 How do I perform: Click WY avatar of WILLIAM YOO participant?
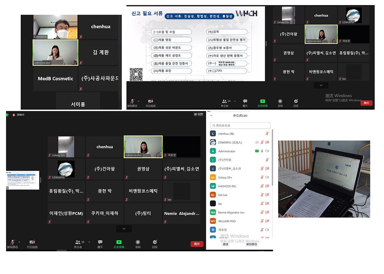pyautogui.click(x=213, y=221)
